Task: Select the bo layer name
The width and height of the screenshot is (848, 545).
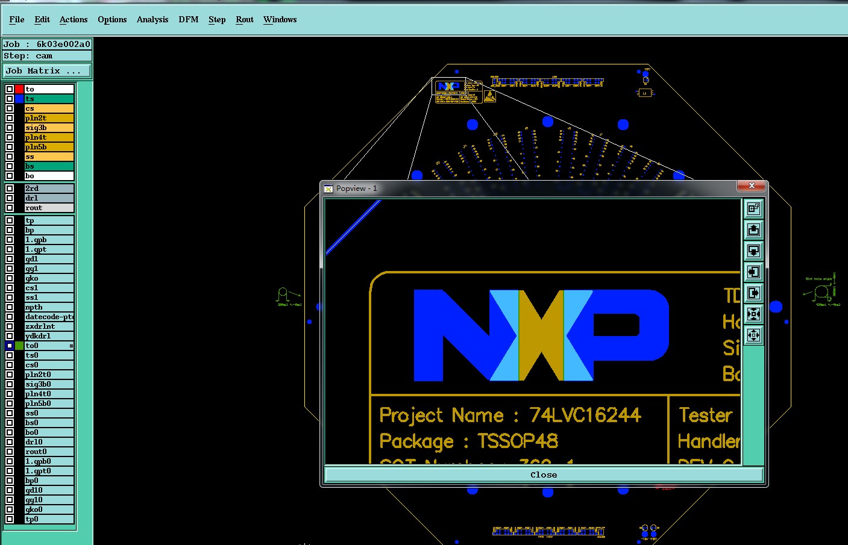Action: [49, 176]
